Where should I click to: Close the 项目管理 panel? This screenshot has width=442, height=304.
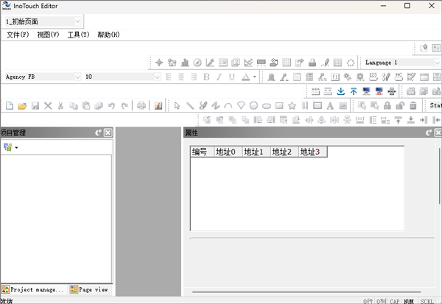point(108,132)
